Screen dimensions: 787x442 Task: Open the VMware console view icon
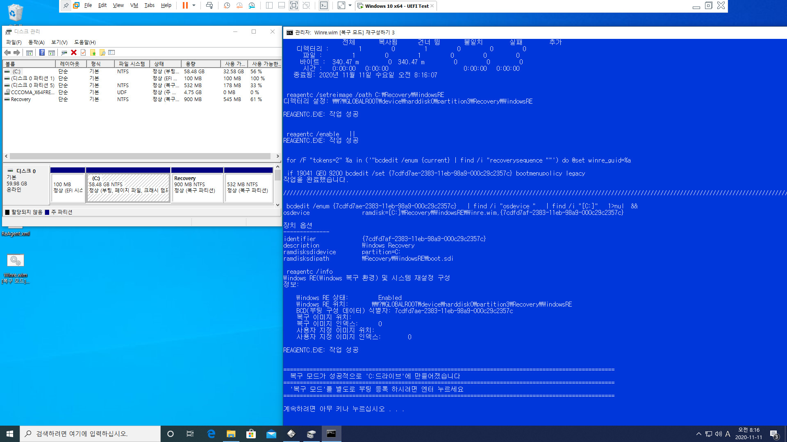point(324,5)
